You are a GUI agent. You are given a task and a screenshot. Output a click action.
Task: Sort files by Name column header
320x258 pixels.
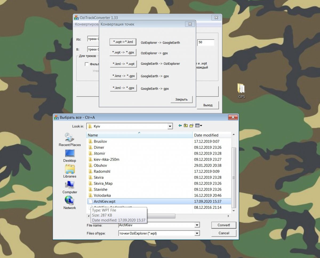139,135
